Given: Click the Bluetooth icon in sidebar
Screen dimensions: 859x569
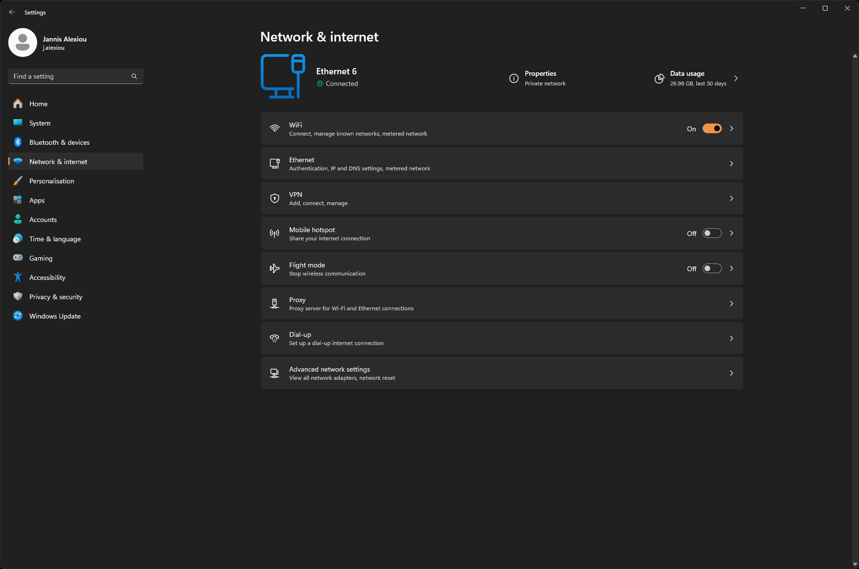Looking at the screenshot, I should (x=18, y=142).
